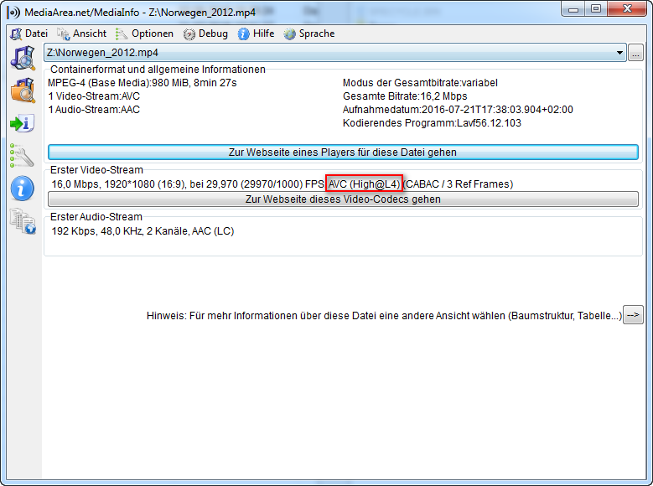The height and width of the screenshot is (486, 653).
Task: Click the Export sidebar icon with green arrow
Action: 21,123
